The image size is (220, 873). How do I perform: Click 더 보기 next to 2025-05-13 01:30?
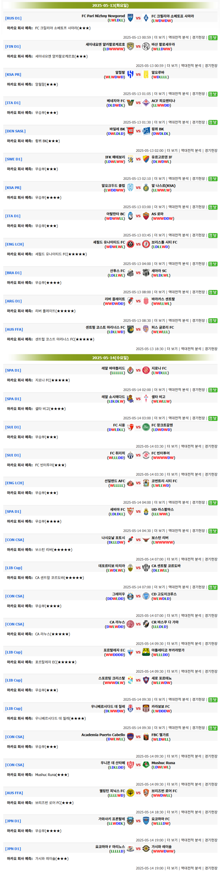(x=159, y=122)
